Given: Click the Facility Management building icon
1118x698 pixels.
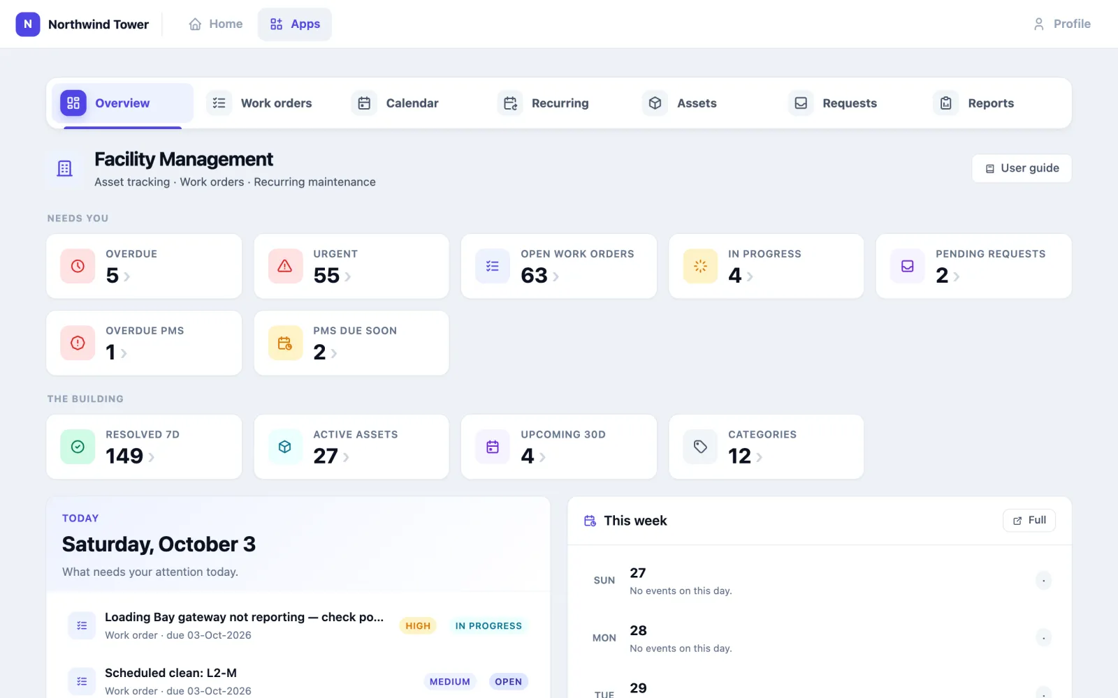Looking at the screenshot, I should coord(64,168).
